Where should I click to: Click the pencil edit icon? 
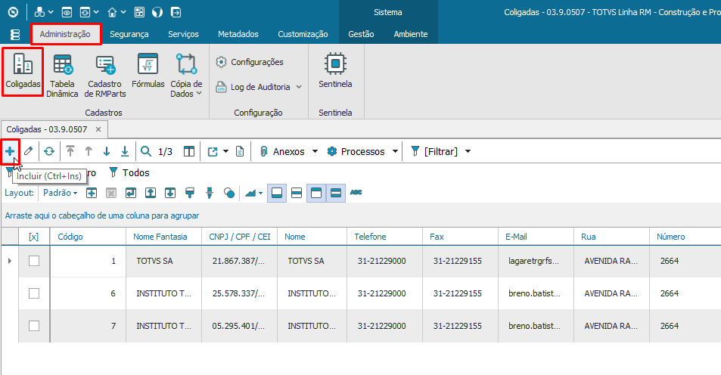pyautogui.click(x=29, y=151)
